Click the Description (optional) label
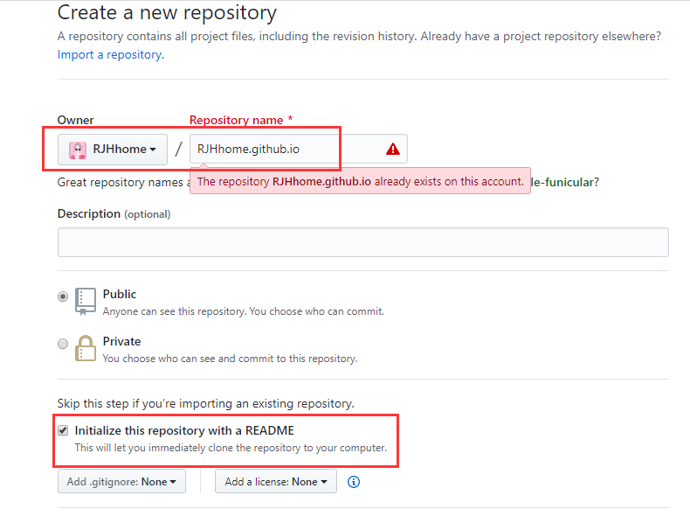Image resolution: width=690 pixels, height=516 pixels. click(114, 213)
